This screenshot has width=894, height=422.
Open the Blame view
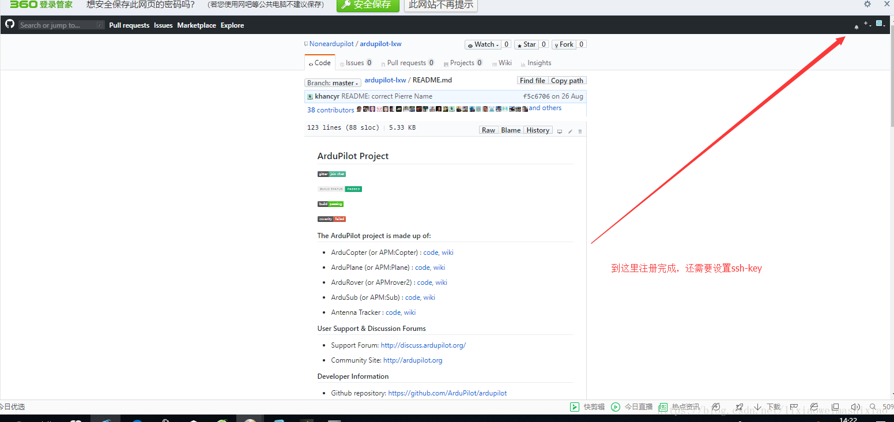pyautogui.click(x=511, y=130)
